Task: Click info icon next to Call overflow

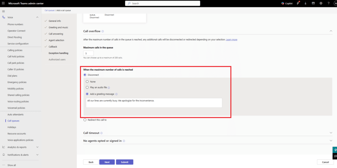Action: pyautogui.click(x=103, y=31)
